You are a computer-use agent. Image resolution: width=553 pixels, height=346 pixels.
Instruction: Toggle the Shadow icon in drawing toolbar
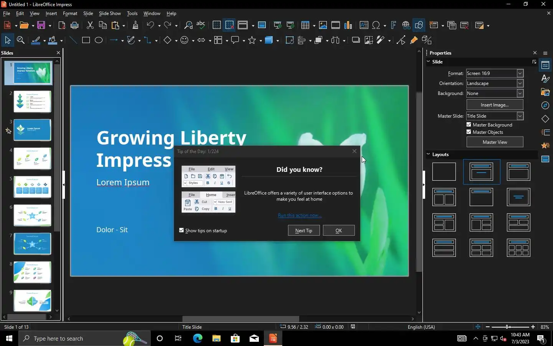pos(356,40)
